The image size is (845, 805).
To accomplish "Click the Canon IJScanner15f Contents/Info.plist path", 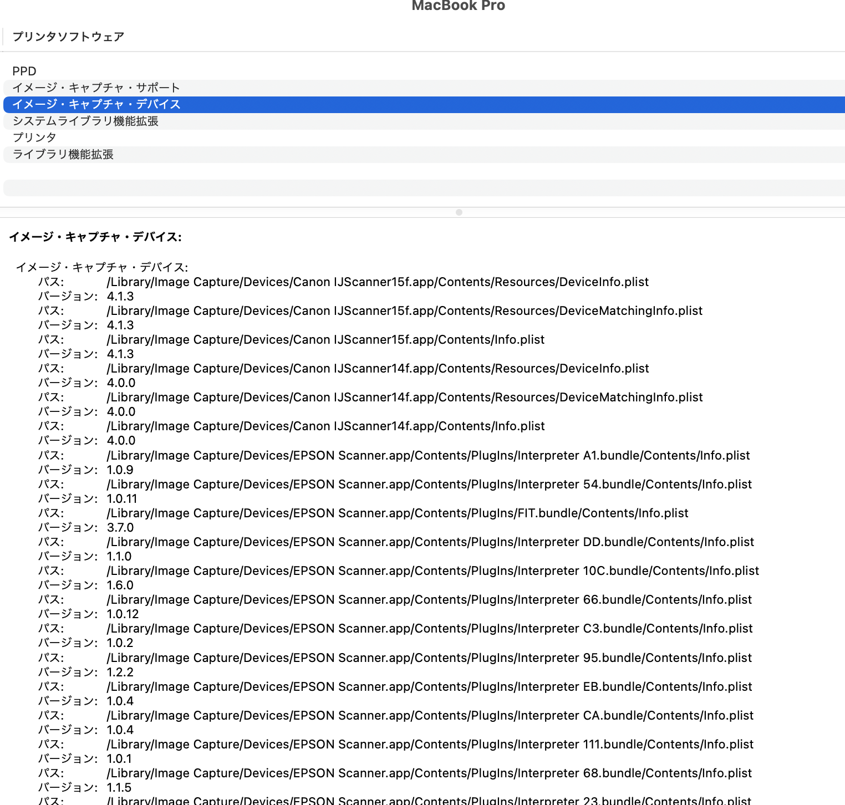I will coord(325,340).
